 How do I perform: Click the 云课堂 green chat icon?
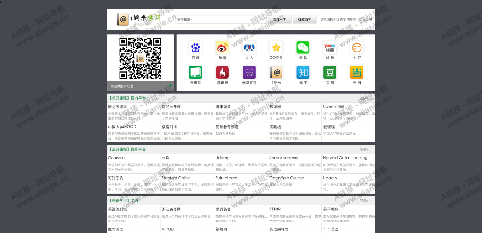tap(195, 73)
